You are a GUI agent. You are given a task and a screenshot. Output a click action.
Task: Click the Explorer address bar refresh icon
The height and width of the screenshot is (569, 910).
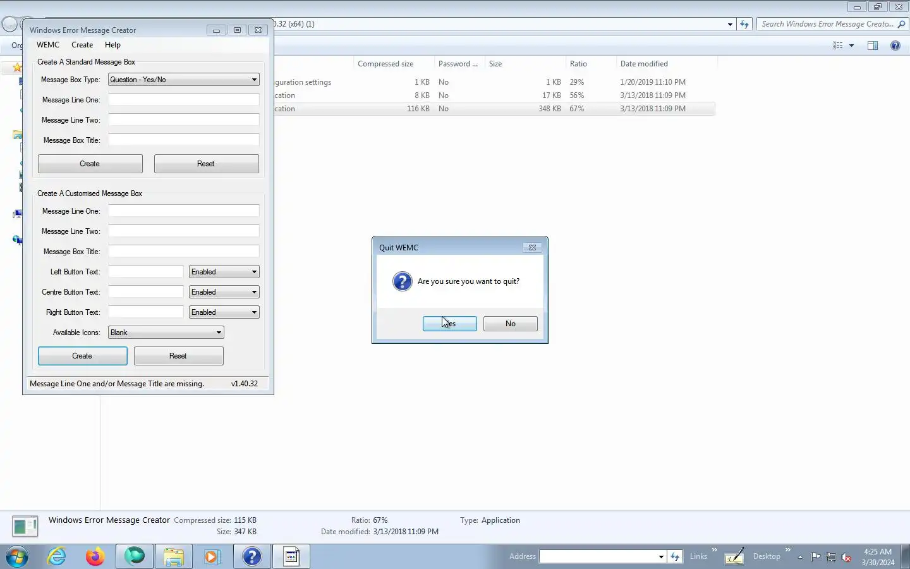click(744, 24)
